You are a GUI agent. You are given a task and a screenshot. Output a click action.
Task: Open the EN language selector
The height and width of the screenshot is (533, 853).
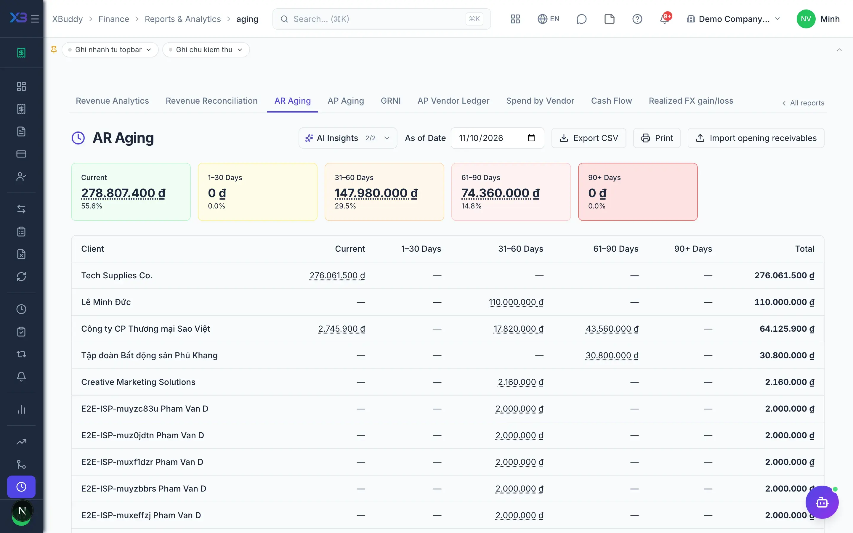point(548,19)
